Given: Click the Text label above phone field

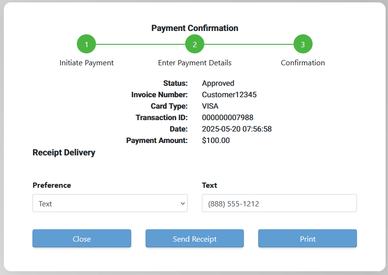Looking at the screenshot, I should click(210, 185).
